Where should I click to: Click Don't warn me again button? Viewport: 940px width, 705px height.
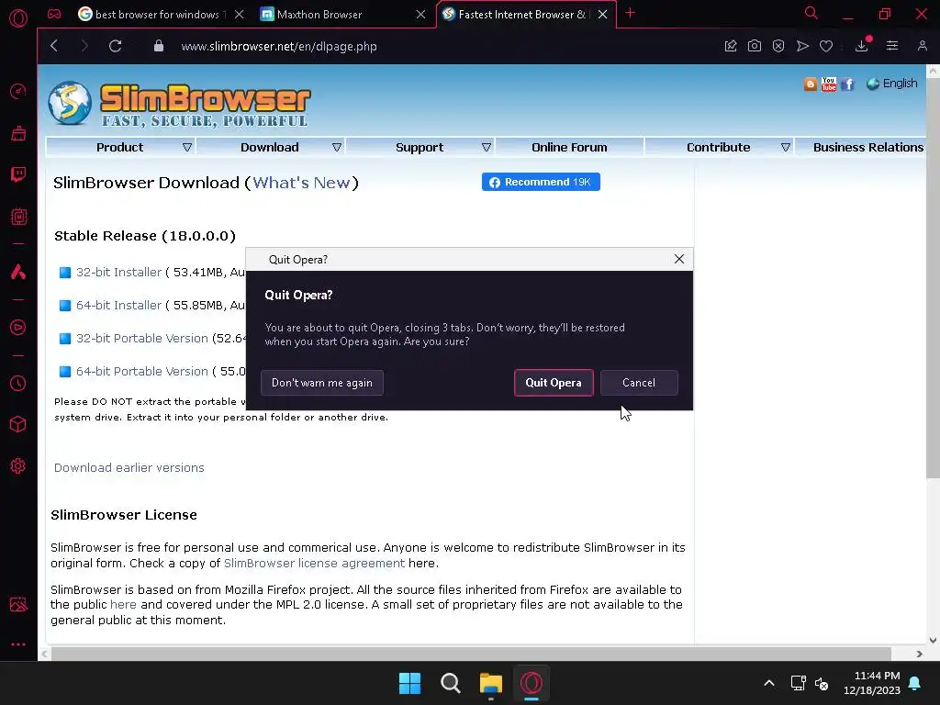click(322, 383)
